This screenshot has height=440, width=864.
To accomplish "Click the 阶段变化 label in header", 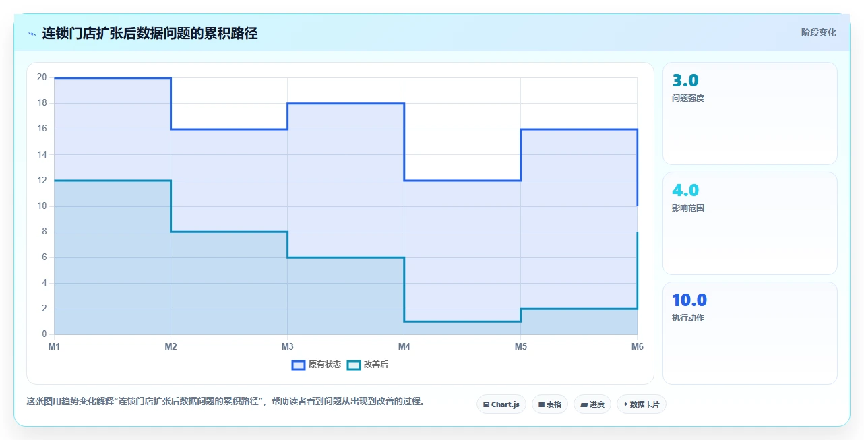I will tap(819, 32).
